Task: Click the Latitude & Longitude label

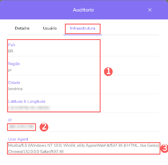Action: click(27, 101)
